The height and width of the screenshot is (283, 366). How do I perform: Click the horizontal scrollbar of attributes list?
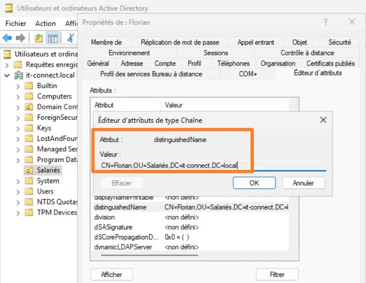pos(150,255)
